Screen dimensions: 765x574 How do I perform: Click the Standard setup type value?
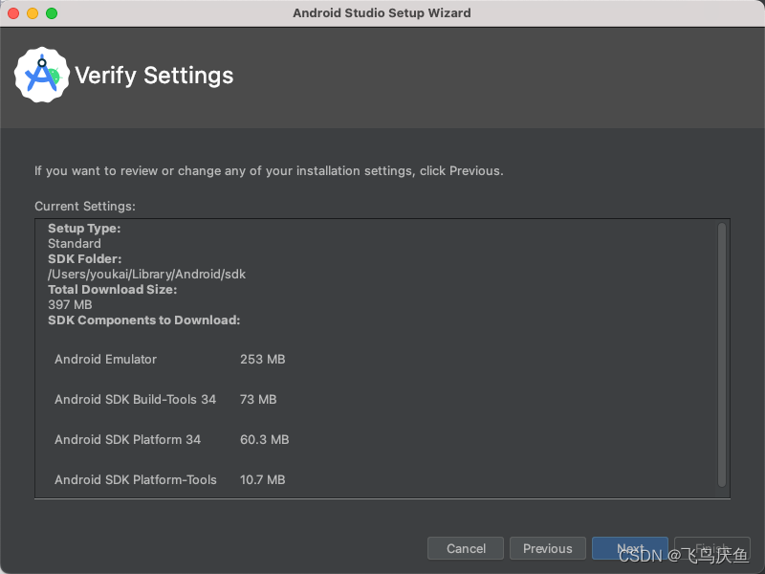(x=75, y=244)
